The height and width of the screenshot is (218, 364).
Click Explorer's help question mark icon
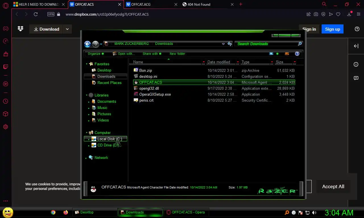pos(297,54)
